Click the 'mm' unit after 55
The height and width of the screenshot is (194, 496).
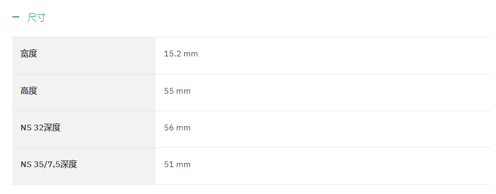183,92
